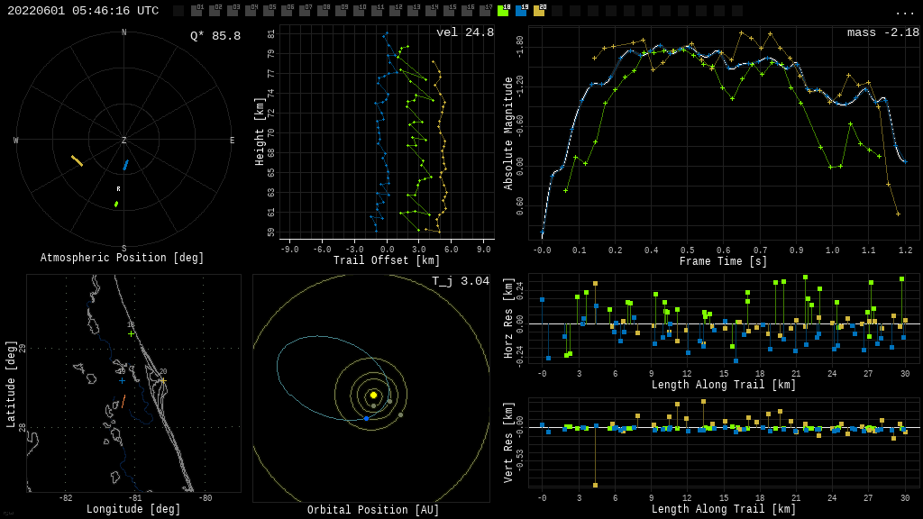Click the blue meteor streak near the zenith
Image resolution: width=923 pixels, height=519 pixels.
[x=125, y=165]
